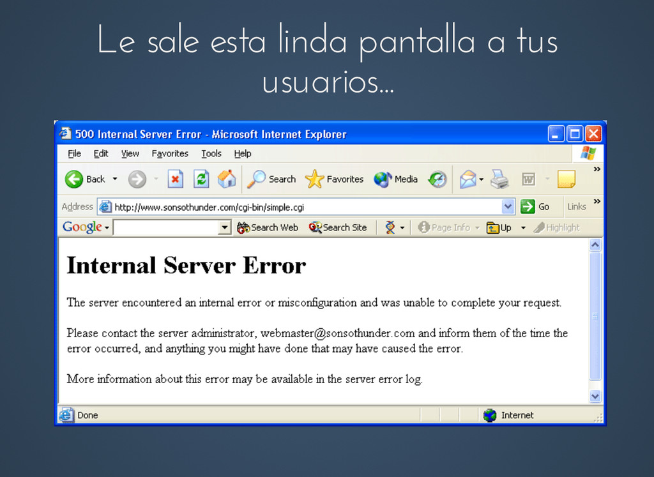Click Google toolbar Search Web button
Viewport: 654px width, 477px height.
point(268,227)
